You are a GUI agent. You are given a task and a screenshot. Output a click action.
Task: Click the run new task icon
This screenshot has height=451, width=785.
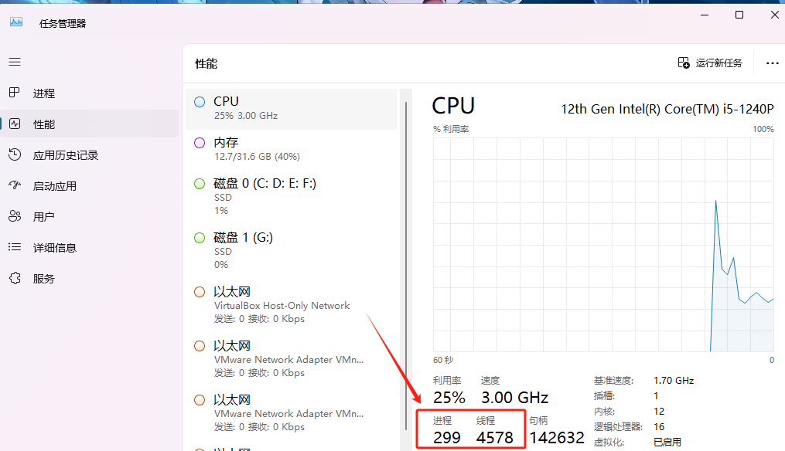tap(684, 63)
